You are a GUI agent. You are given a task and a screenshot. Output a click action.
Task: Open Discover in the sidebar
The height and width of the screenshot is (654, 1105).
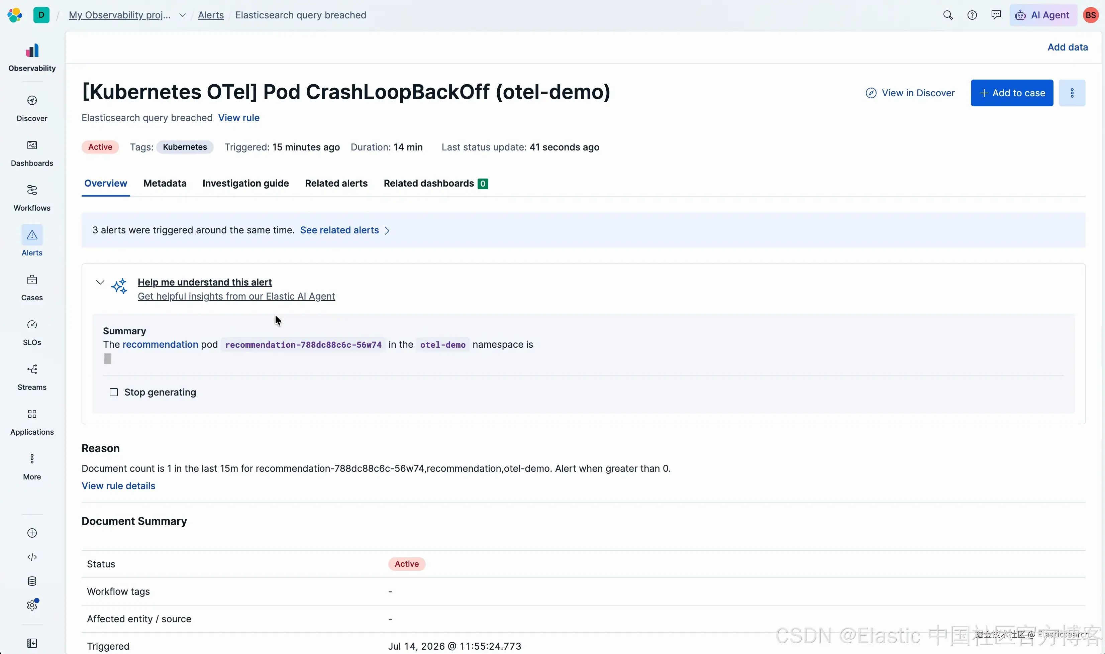pos(32,108)
